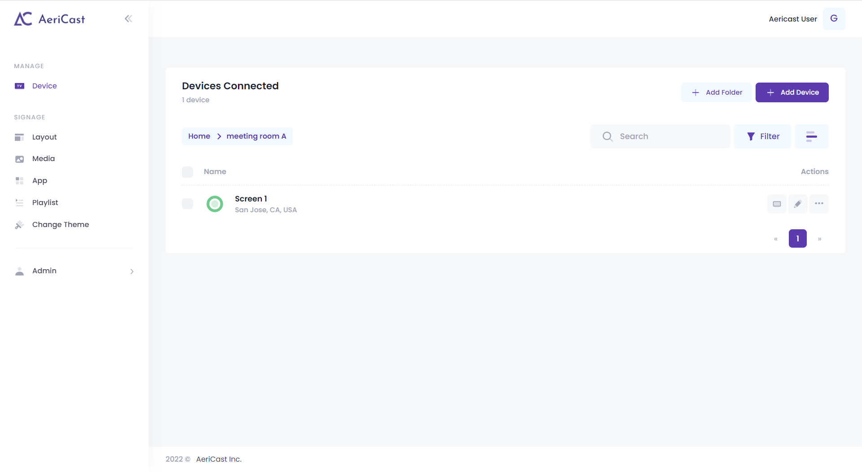Click the sort lines icon button
862x472 pixels.
pos(811,136)
